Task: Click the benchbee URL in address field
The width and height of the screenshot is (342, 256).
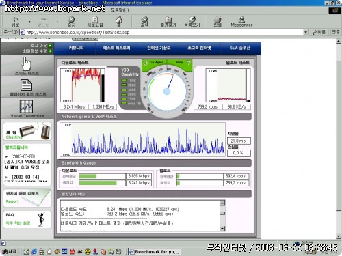Action: click(78, 32)
